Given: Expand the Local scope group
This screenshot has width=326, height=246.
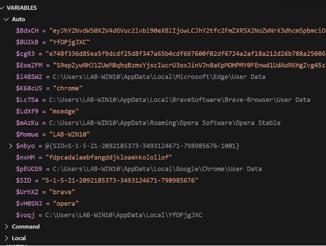Looking at the screenshot, I should click(6, 238).
